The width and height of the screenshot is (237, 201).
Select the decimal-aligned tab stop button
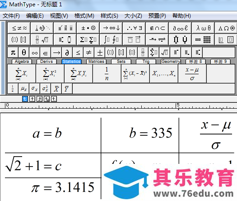54,99
